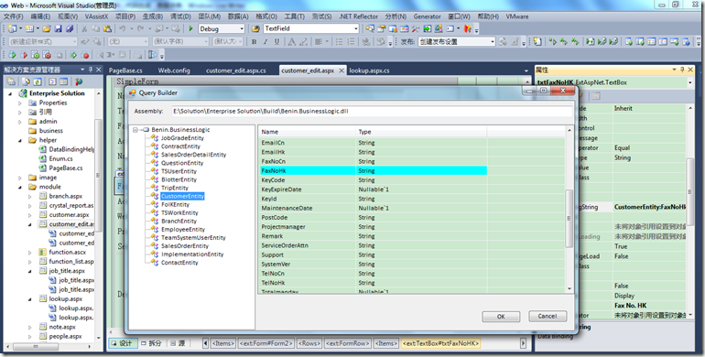
Task: Click the <ext:TextBox#txtFaxNoHK> breadcrumb tag
Action: coord(440,343)
